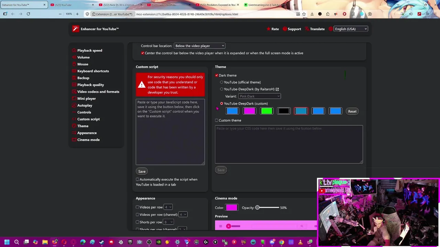This screenshot has height=247, width=440.
Task: Click the Support heart icon
Action: coord(285,29)
